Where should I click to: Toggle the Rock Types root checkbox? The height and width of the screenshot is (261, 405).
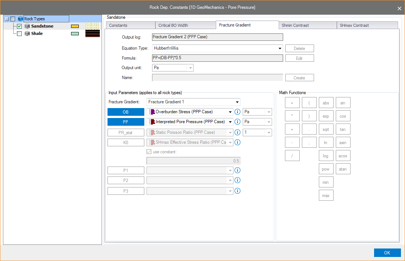tap(13, 19)
